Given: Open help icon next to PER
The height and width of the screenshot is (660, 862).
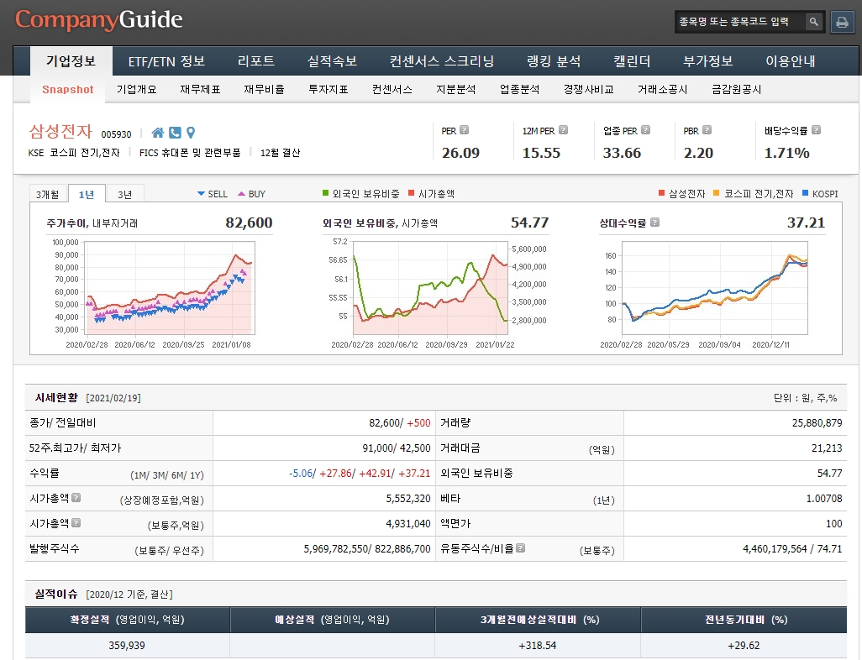Looking at the screenshot, I should tap(464, 129).
